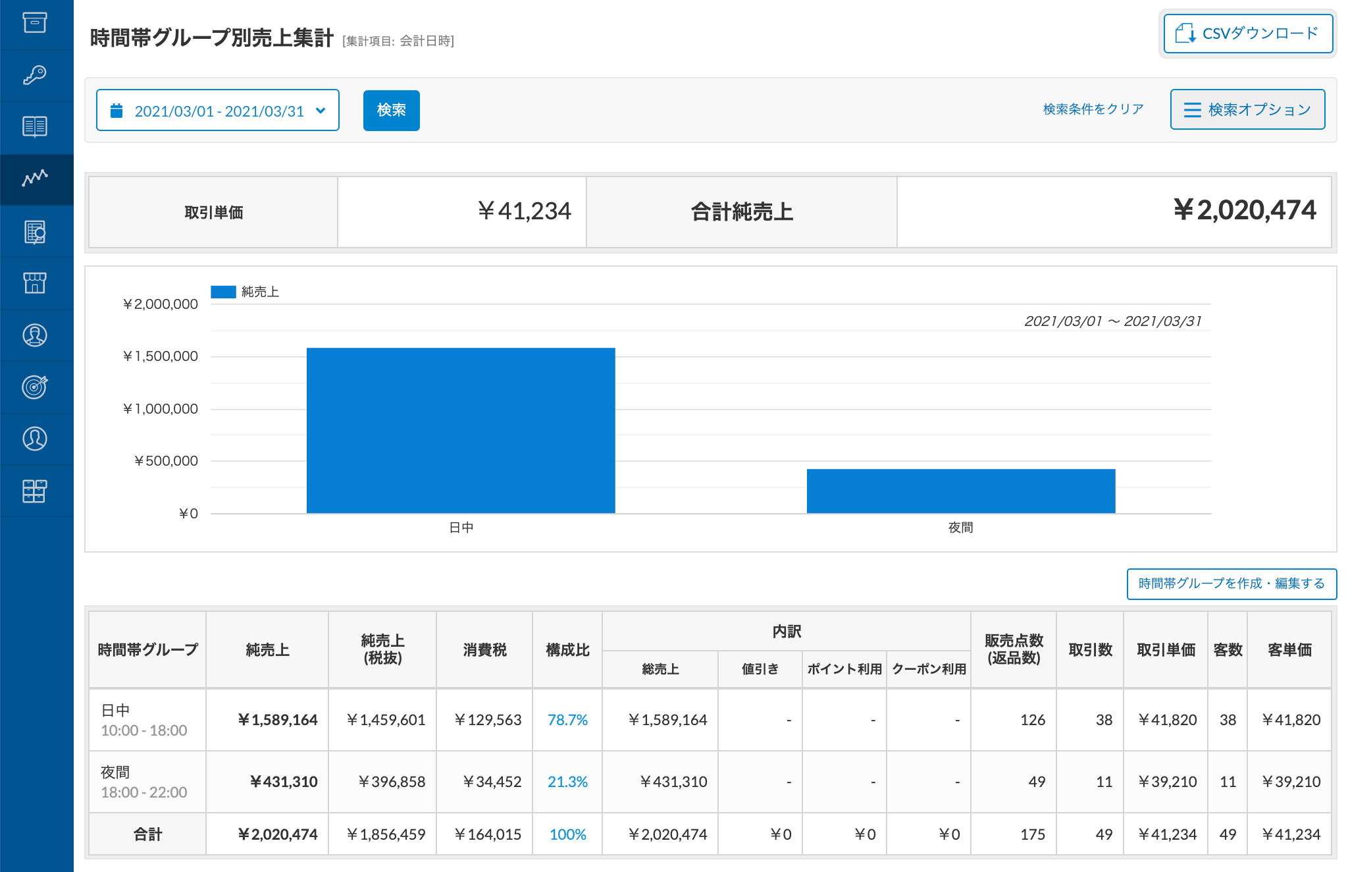The width and height of the screenshot is (1348, 872).
Task: Open the grid dashboard sidebar icon
Action: pyautogui.click(x=35, y=491)
